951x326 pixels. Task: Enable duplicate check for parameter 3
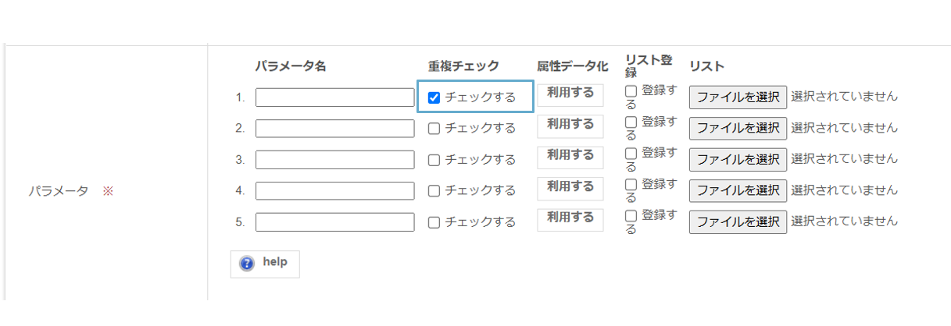tap(434, 160)
